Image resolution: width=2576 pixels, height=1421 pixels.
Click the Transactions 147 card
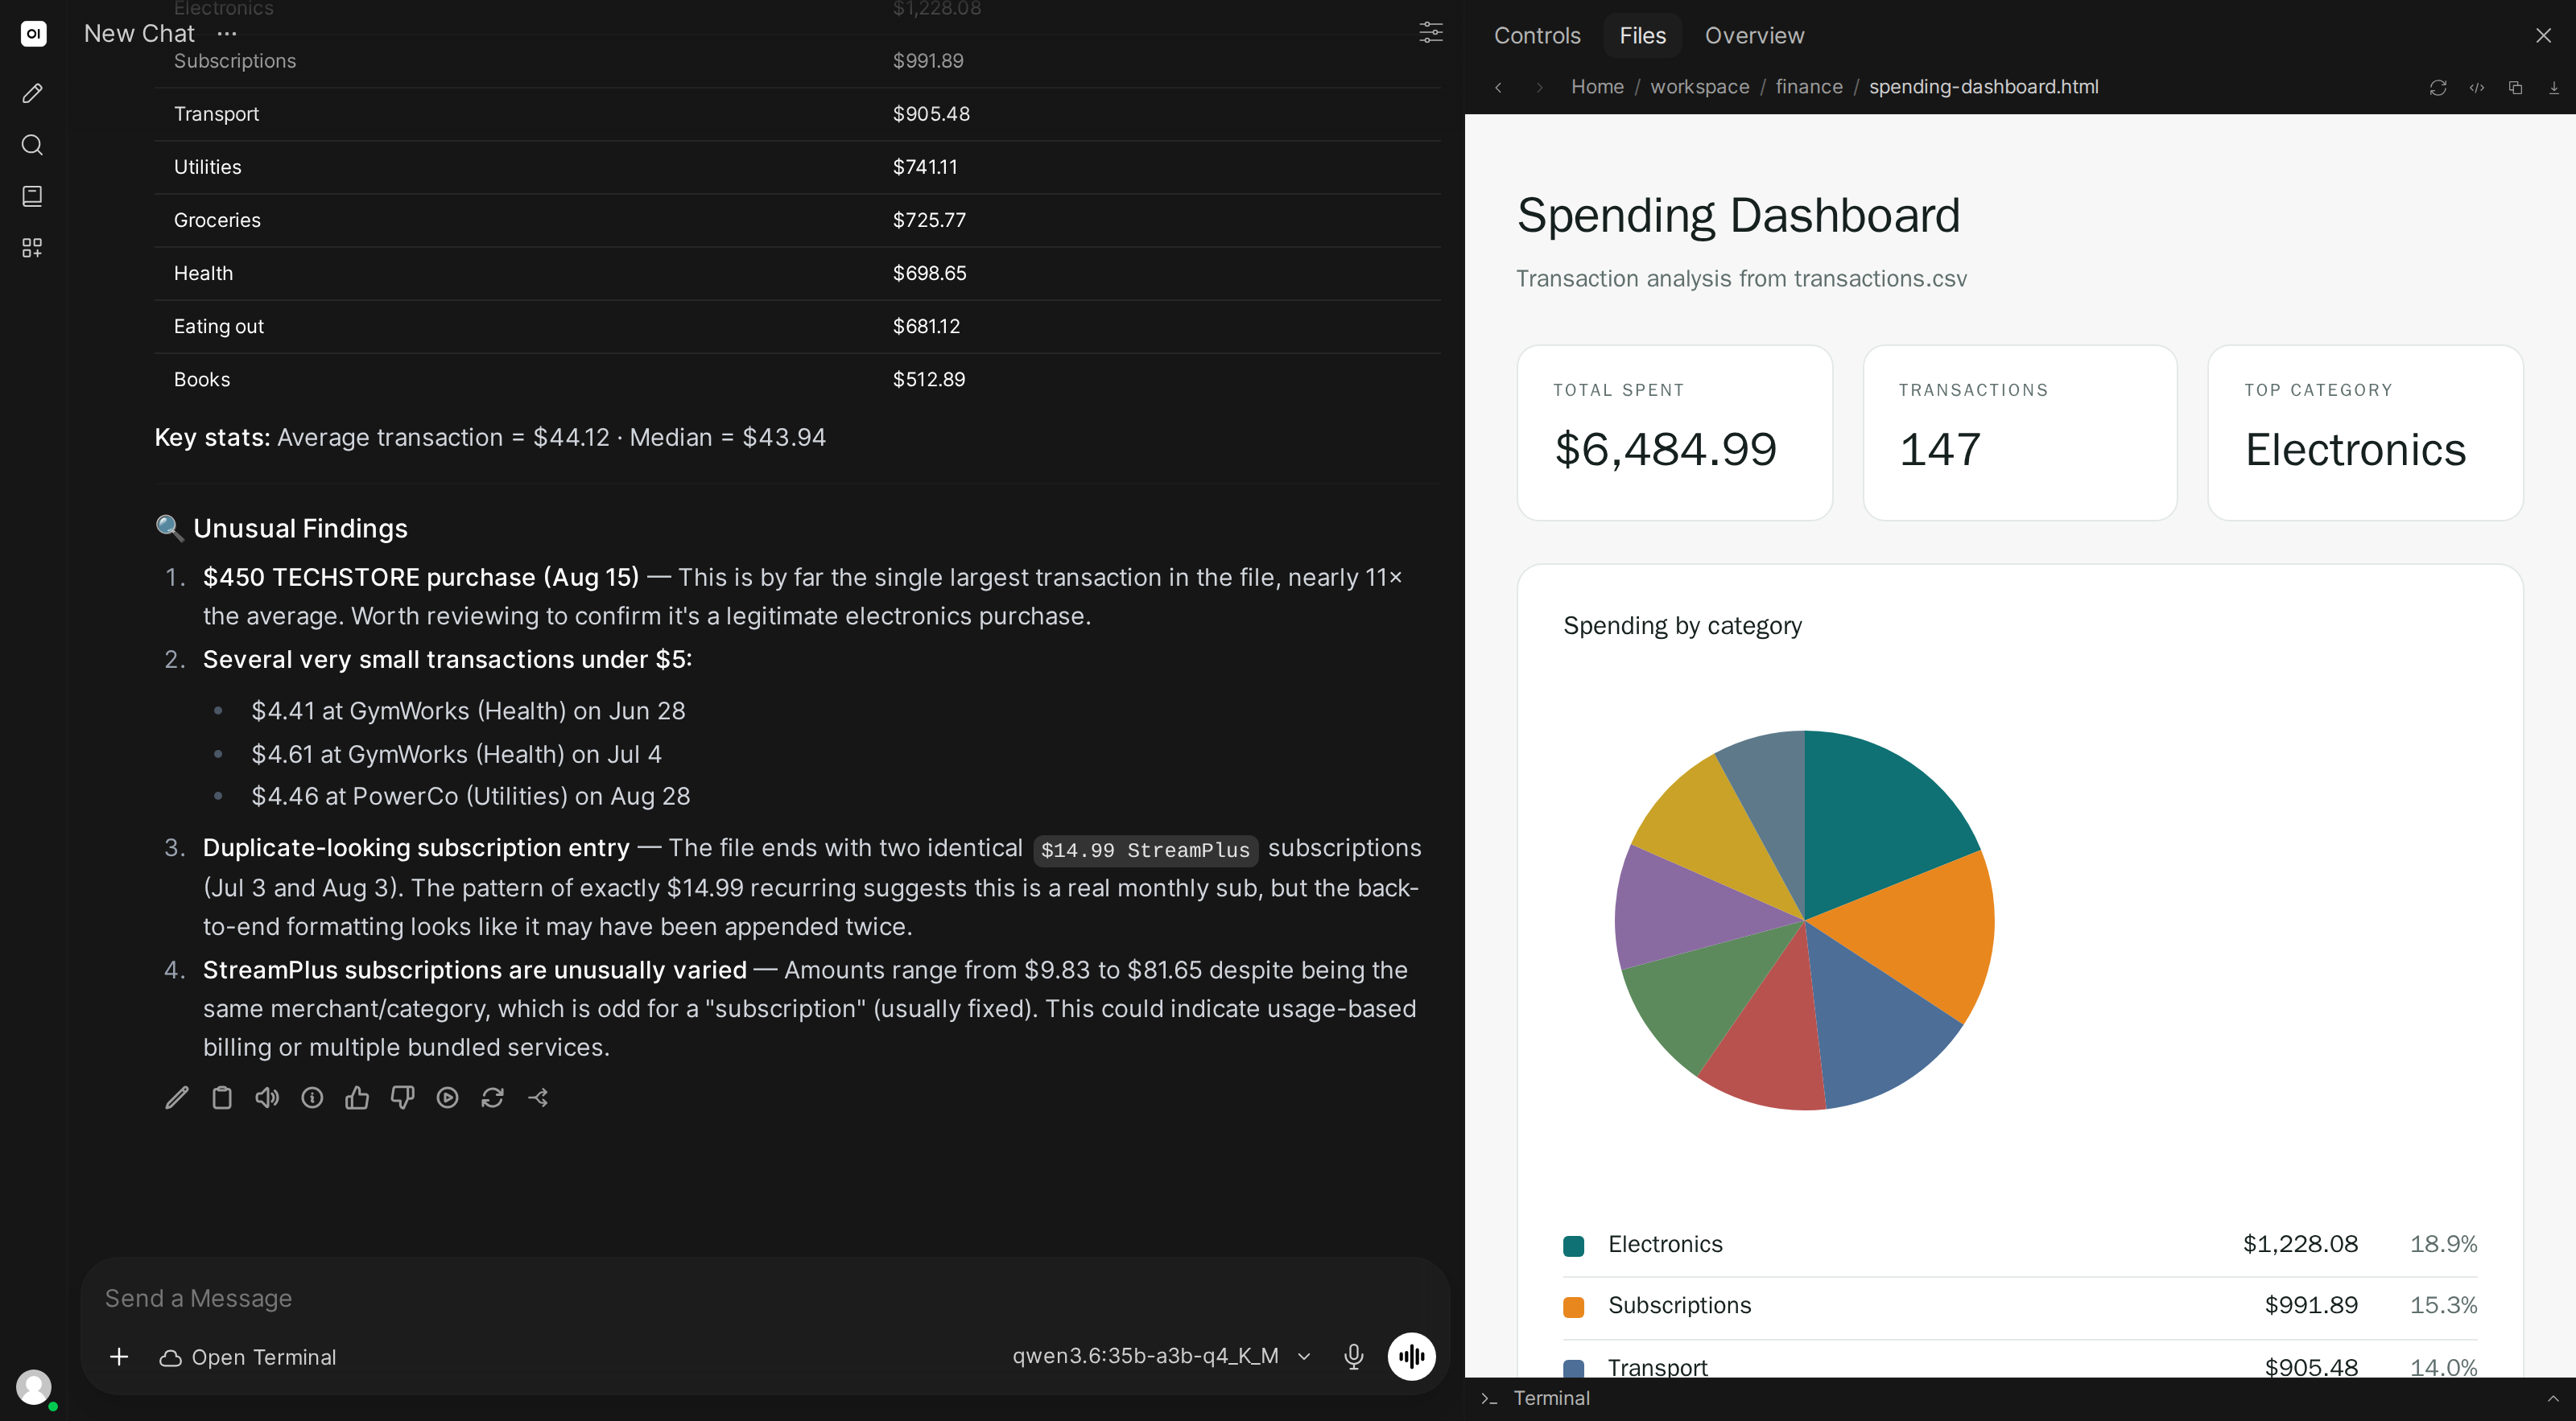pyautogui.click(x=2019, y=433)
